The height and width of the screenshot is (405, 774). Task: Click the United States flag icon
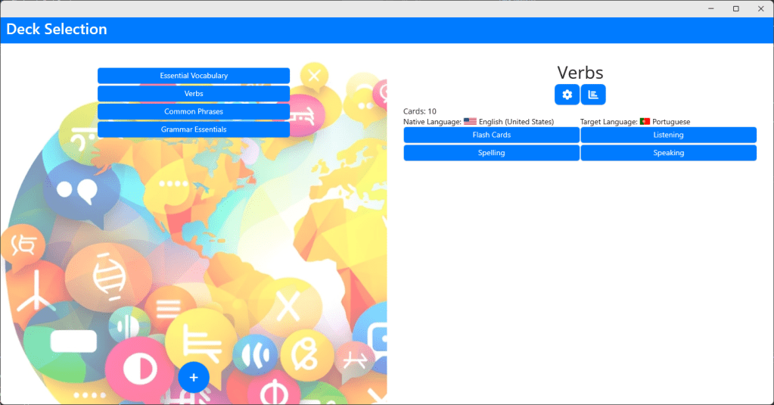470,122
